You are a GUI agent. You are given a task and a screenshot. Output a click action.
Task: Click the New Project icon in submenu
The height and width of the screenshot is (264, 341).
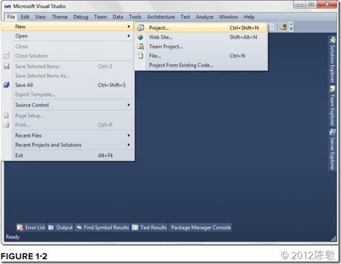[x=141, y=28]
